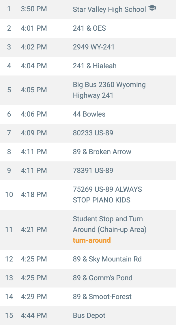Click the 3:50 PM departure time

(34, 9)
